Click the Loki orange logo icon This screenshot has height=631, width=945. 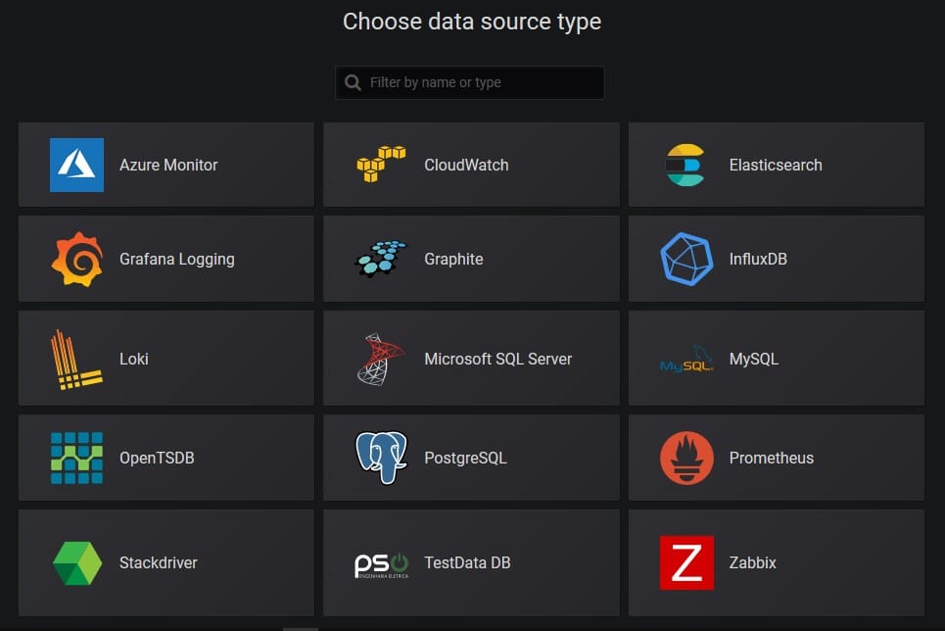[76, 360]
